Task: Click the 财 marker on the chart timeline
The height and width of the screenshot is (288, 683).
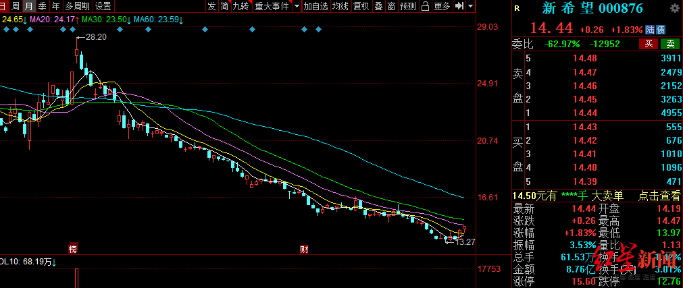Action: [304, 249]
